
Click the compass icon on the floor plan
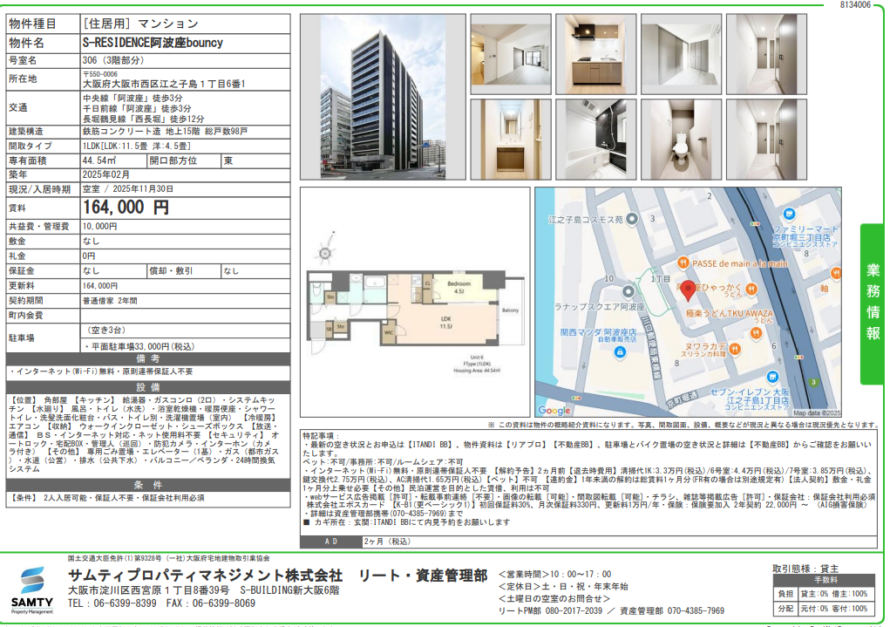click(325, 255)
